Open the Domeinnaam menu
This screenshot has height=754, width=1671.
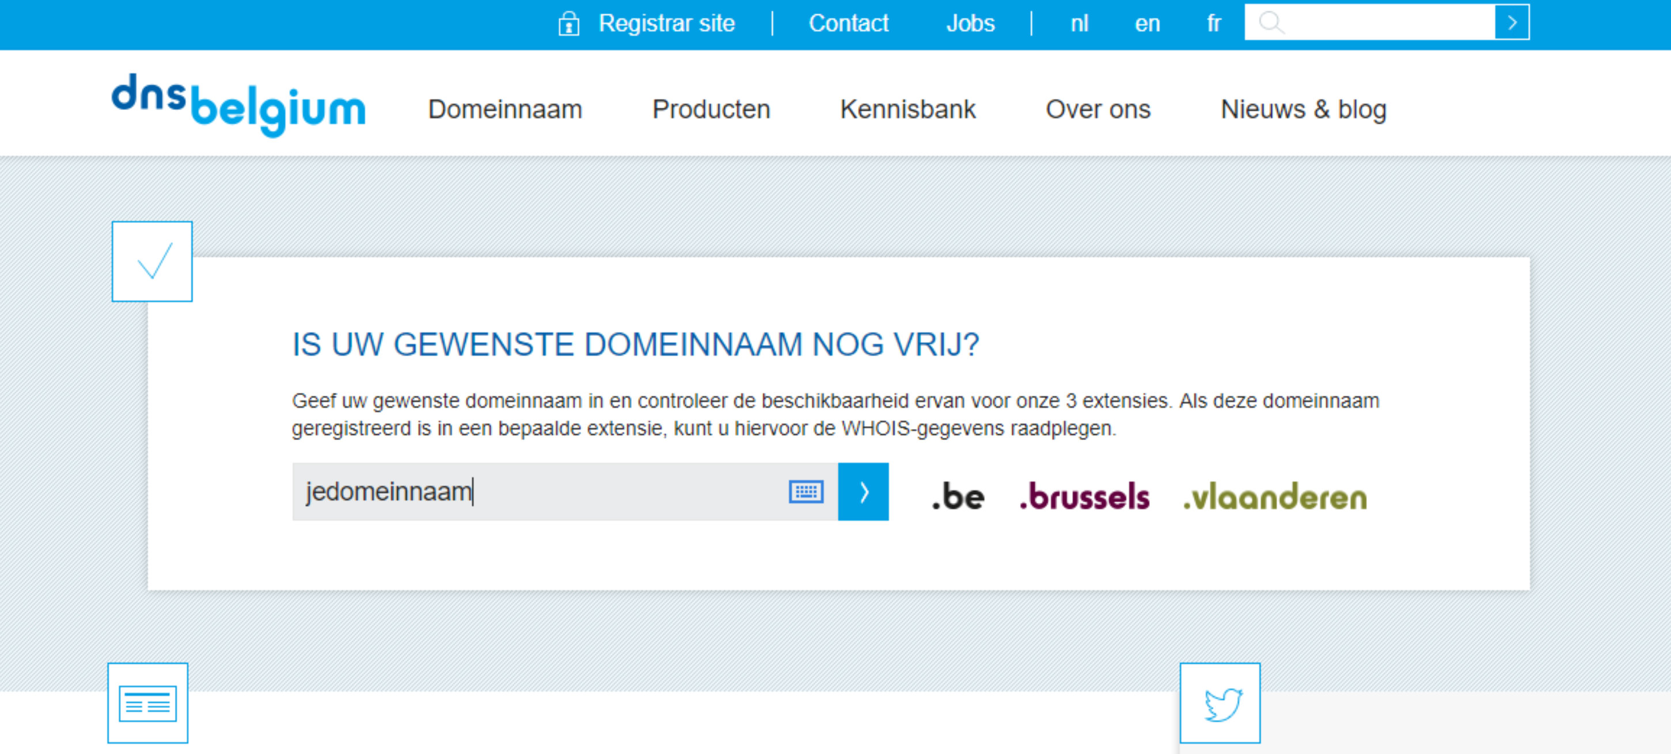tap(504, 109)
